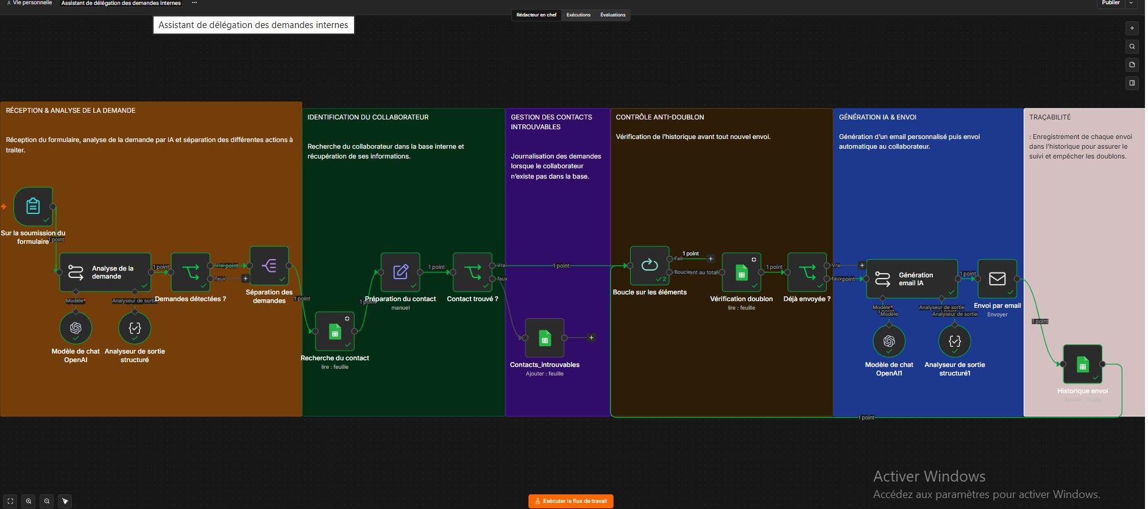Select the Modèle de chat OpenAI1 node
The height and width of the screenshot is (509, 1148).
[889, 341]
